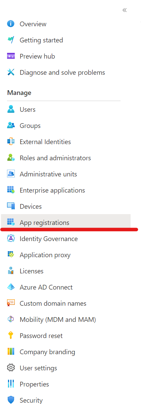141x404 pixels.
Task: Collapse the sidebar with double chevron
Action: point(125,10)
